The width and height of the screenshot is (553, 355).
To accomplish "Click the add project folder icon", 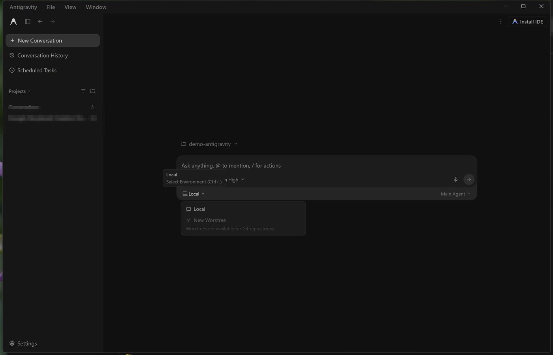I will (x=93, y=91).
